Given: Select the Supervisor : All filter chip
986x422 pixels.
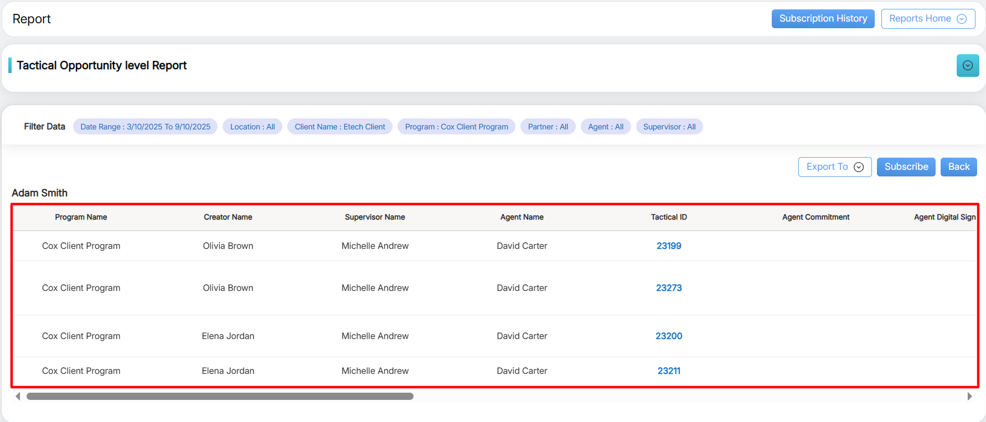Looking at the screenshot, I should pos(669,127).
